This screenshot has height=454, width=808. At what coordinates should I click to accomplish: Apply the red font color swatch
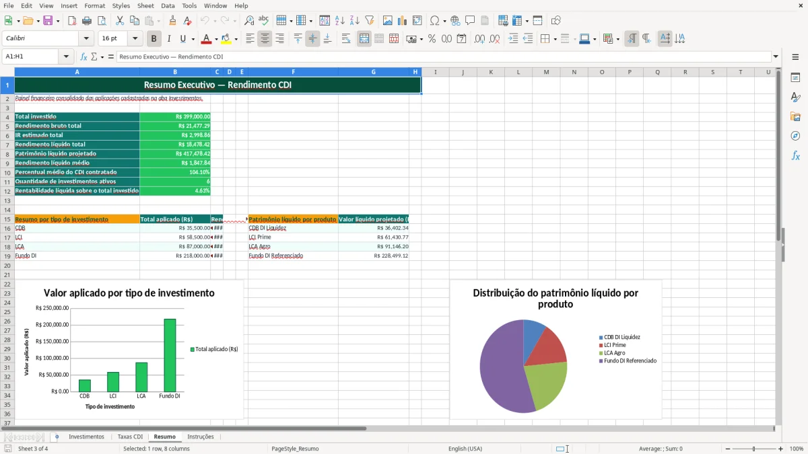[207, 39]
